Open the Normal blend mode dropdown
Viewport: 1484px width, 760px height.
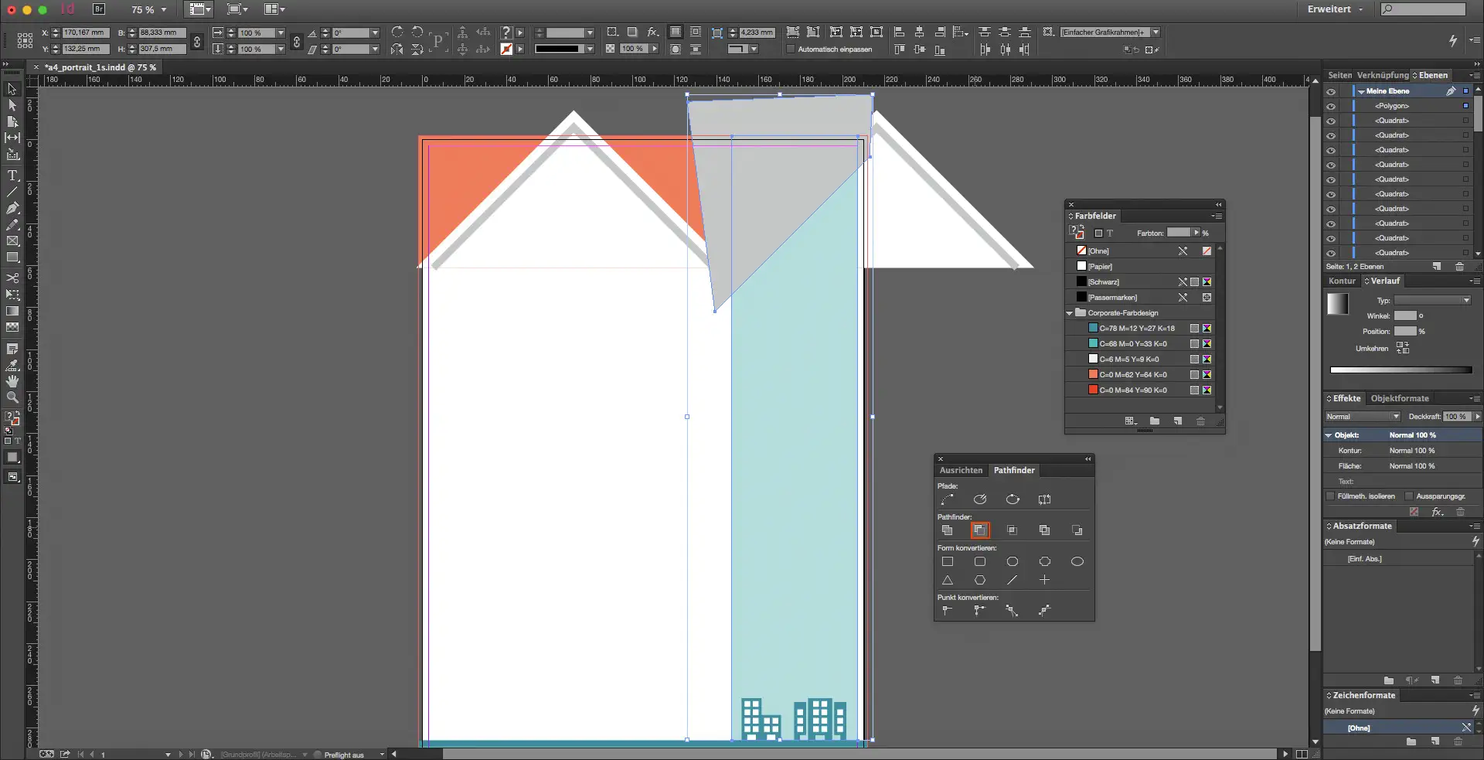1362,417
